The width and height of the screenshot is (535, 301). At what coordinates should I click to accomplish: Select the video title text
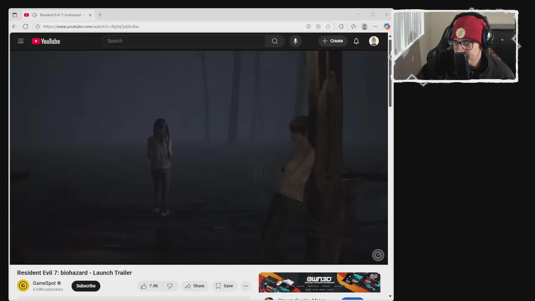pos(74,273)
